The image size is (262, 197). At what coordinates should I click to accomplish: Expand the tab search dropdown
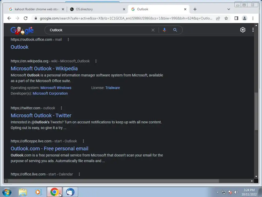click(x=228, y=9)
